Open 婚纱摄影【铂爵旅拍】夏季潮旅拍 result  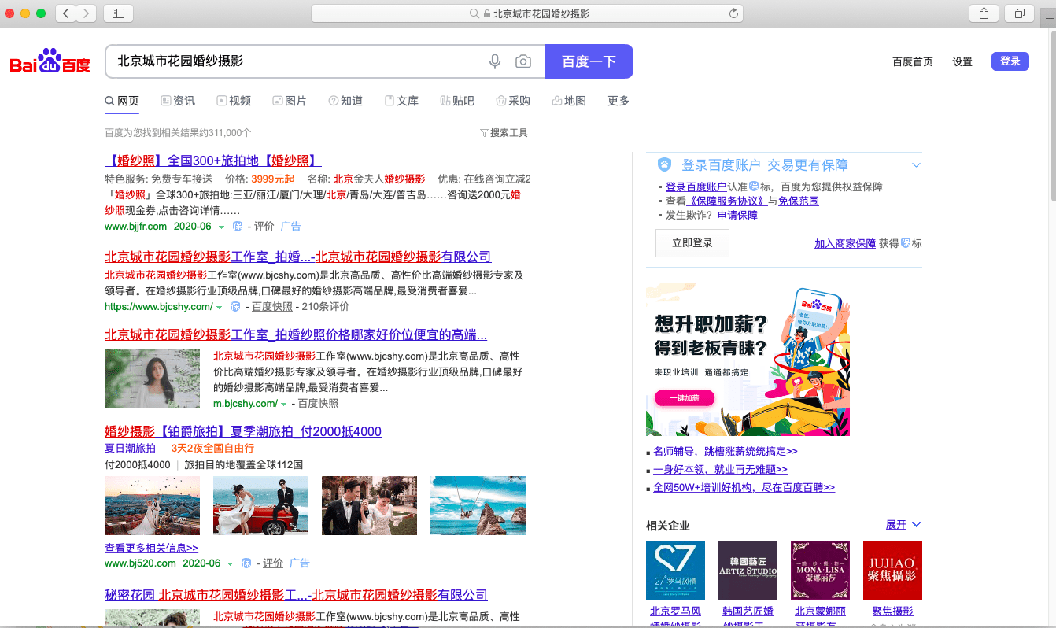[243, 431]
